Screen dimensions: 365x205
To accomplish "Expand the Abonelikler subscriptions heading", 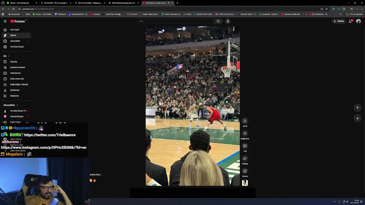I will tap(11, 105).
